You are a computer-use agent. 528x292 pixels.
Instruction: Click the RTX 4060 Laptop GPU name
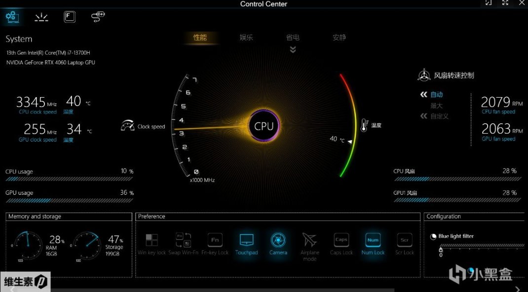coord(50,63)
